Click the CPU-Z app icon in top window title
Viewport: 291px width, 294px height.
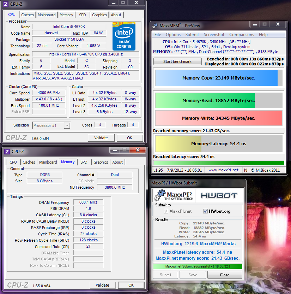(x=6, y=4)
